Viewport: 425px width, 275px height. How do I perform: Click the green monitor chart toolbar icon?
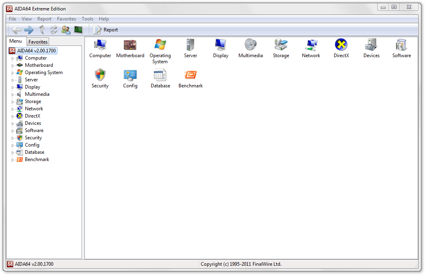78,30
